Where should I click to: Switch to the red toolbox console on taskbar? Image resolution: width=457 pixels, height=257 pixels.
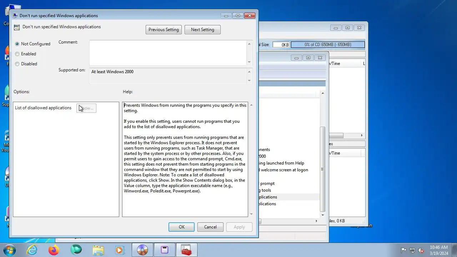coord(186,250)
